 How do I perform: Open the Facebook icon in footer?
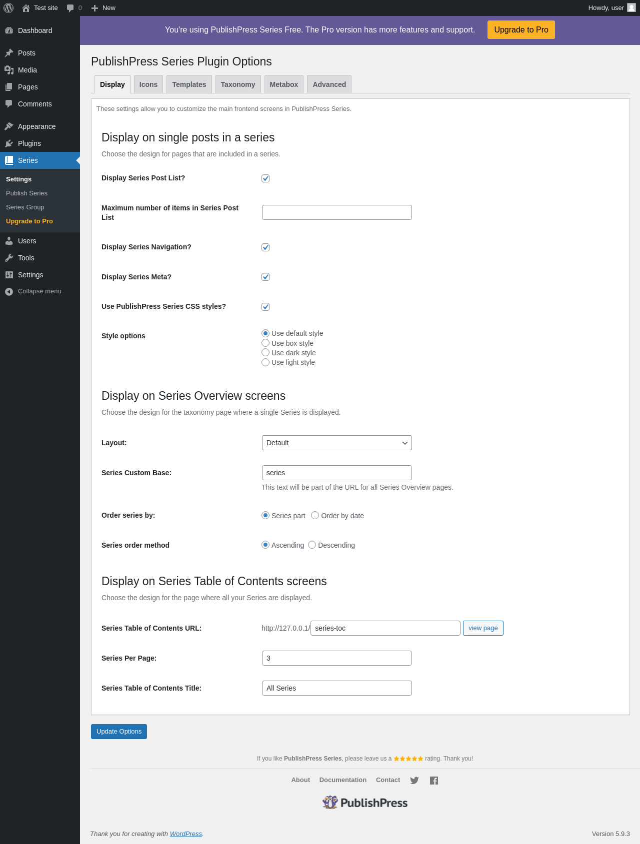pos(434,781)
